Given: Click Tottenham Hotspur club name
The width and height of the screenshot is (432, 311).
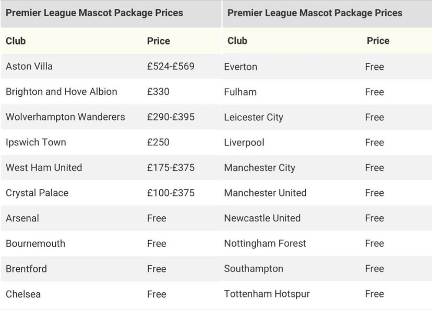Looking at the screenshot, I should point(267,294).
